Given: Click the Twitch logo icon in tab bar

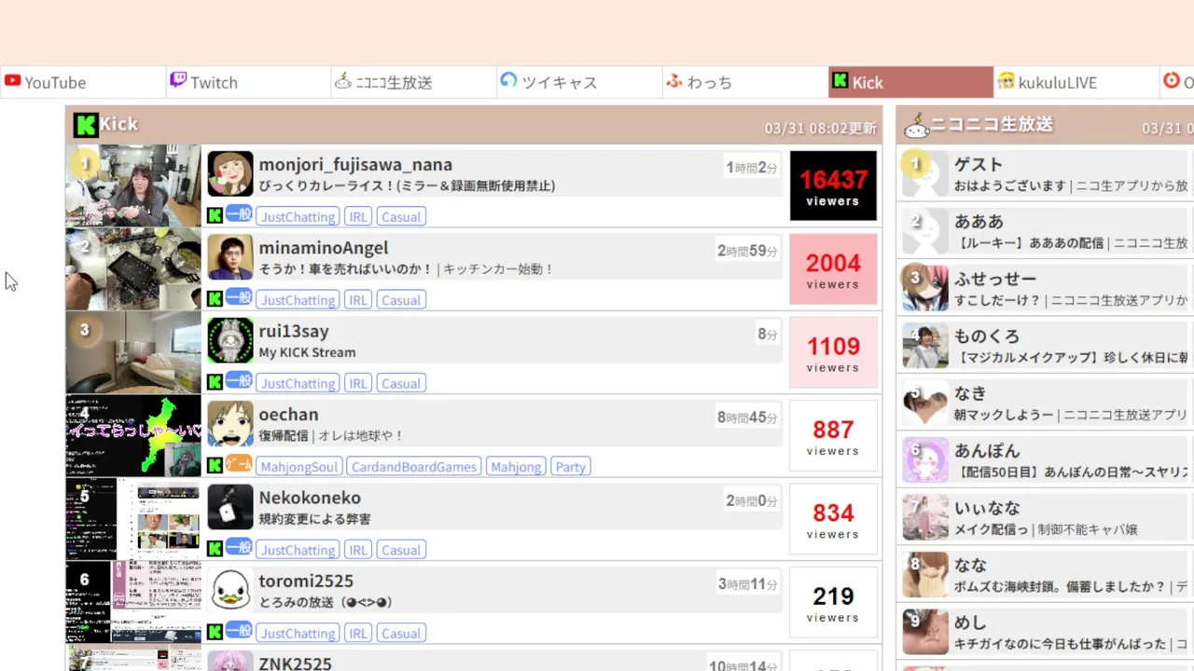Looking at the screenshot, I should click(177, 81).
